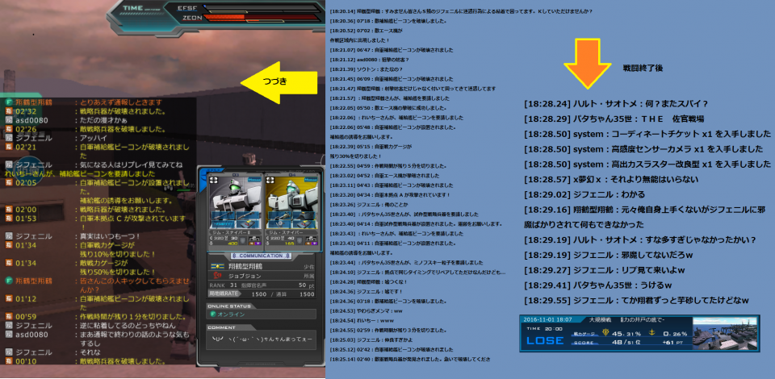Screen dimensions: 775x379
Task: Click the COMMENT text box
Action: click(258, 340)
